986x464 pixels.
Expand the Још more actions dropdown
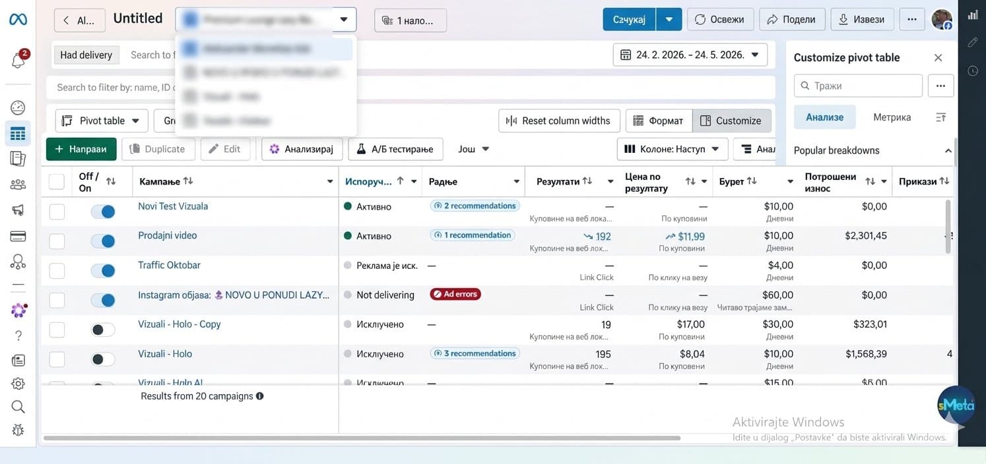tap(474, 149)
